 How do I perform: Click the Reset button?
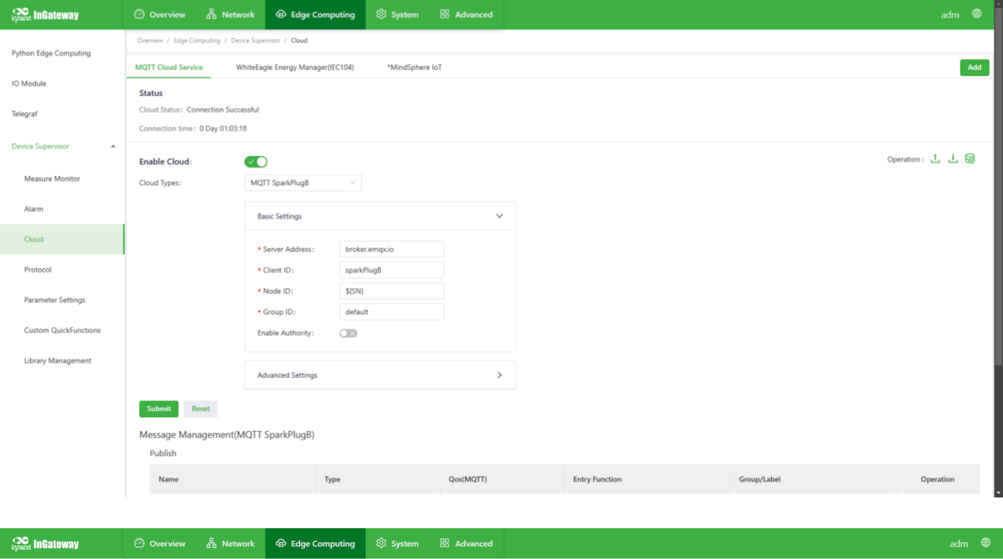pos(201,409)
